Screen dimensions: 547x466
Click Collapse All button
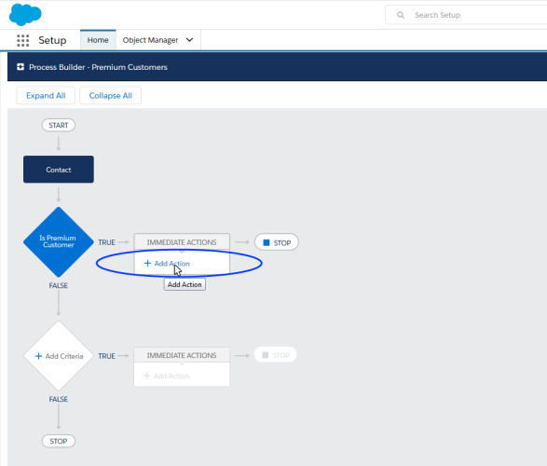coord(111,96)
